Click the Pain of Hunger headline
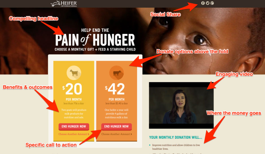The image size is (265, 154). tap(95, 40)
